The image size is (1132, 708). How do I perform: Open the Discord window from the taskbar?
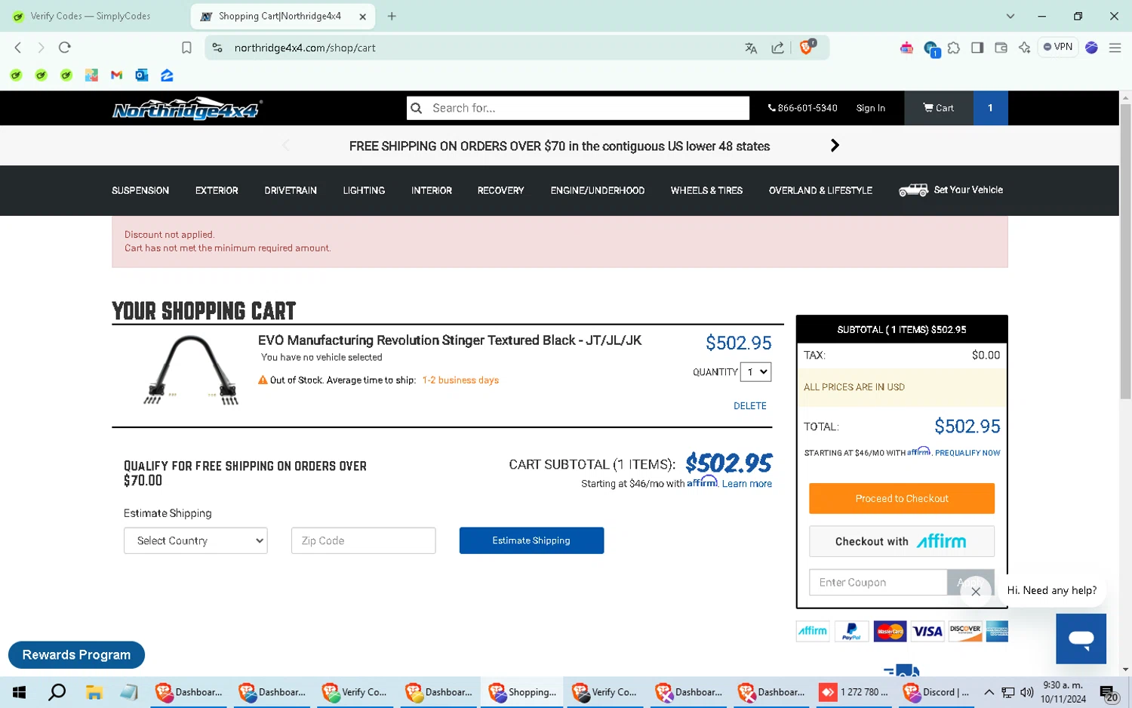coord(937,692)
